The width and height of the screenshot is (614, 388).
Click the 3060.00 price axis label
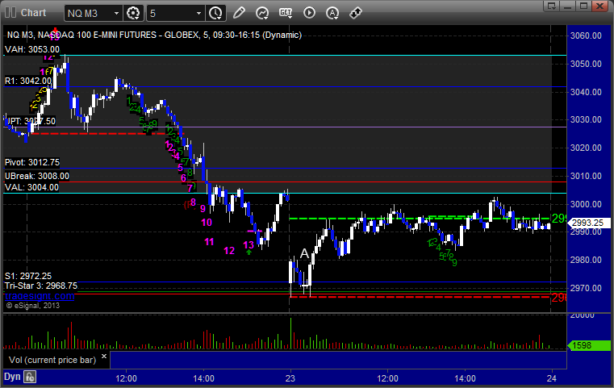587,35
